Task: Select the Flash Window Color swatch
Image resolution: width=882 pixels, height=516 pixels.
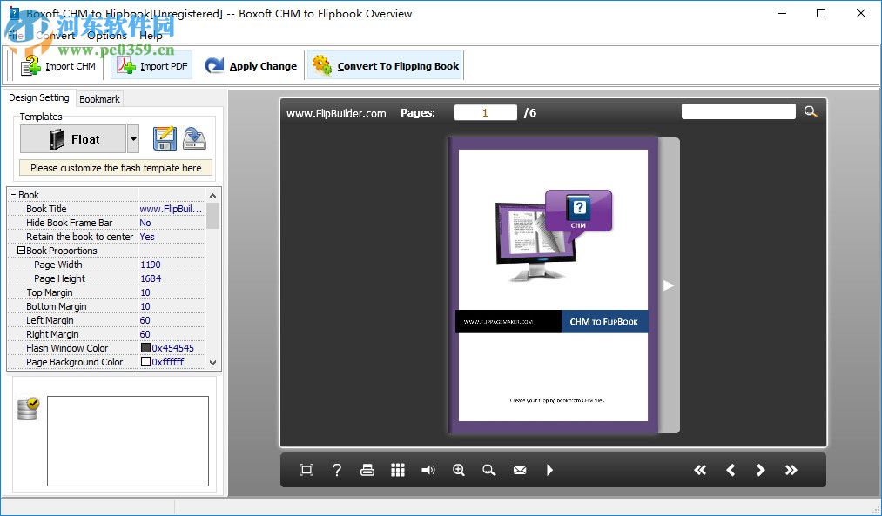Action: click(145, 347)
